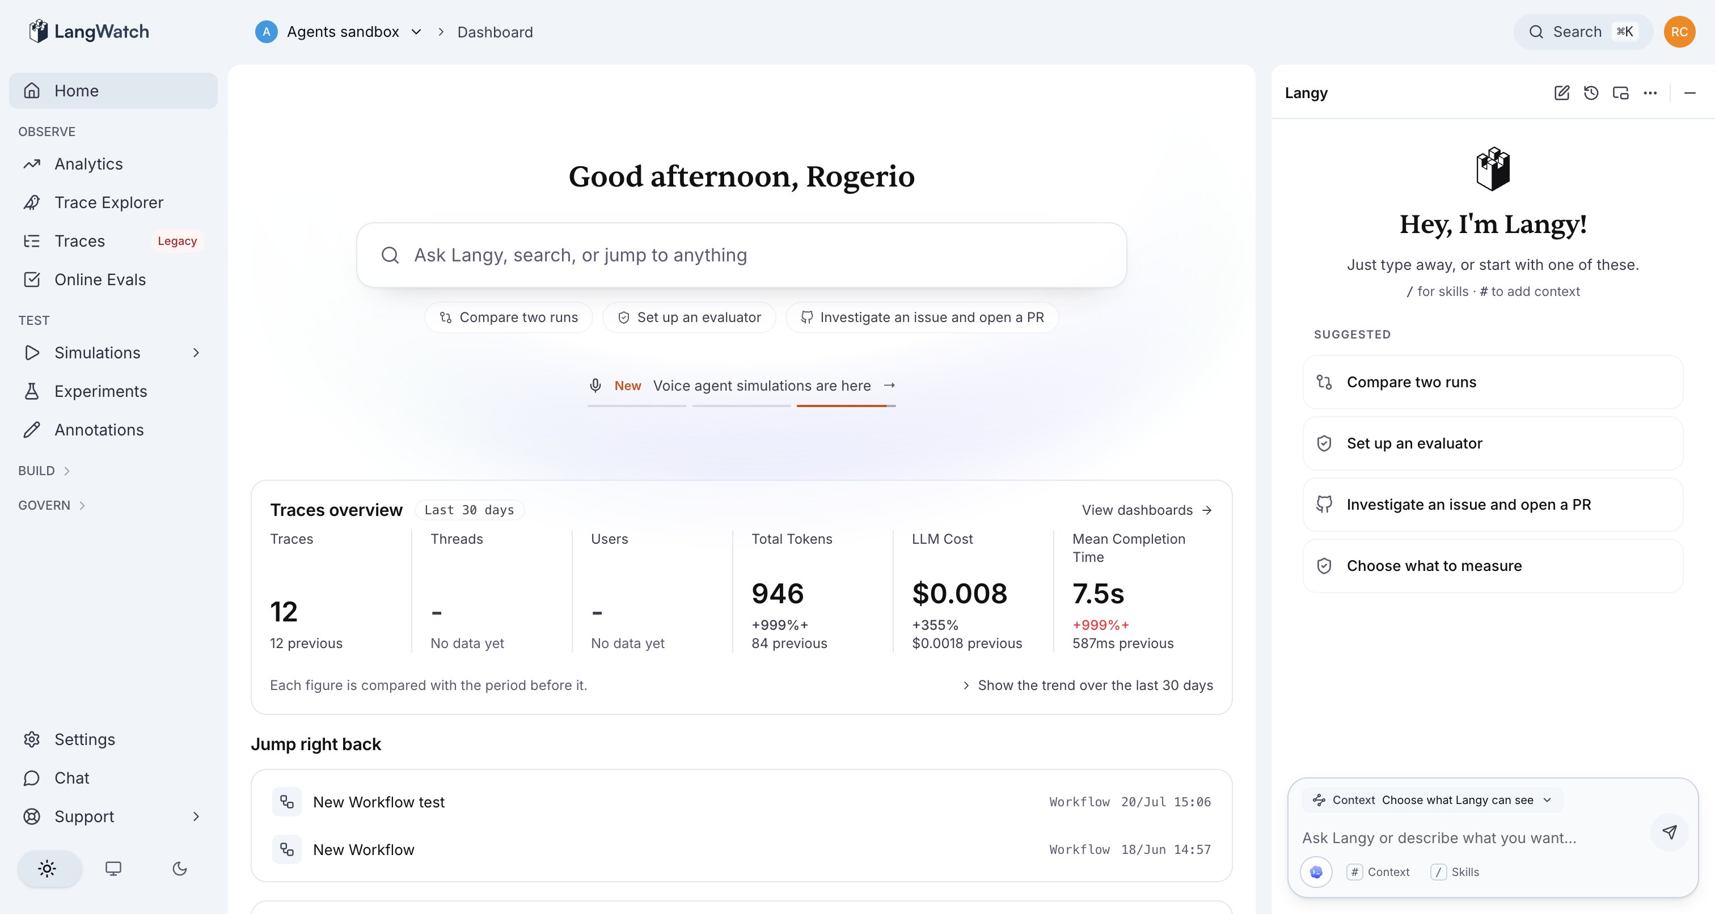
Task: Click the round model icon in Langy input
Action: [1316, 872]
